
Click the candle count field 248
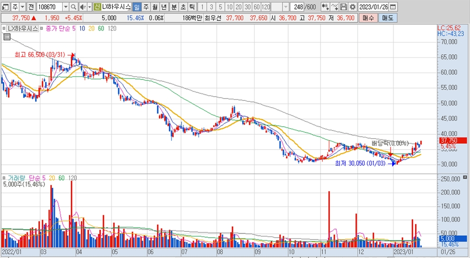pyautogui.click(x=298, y=7)
